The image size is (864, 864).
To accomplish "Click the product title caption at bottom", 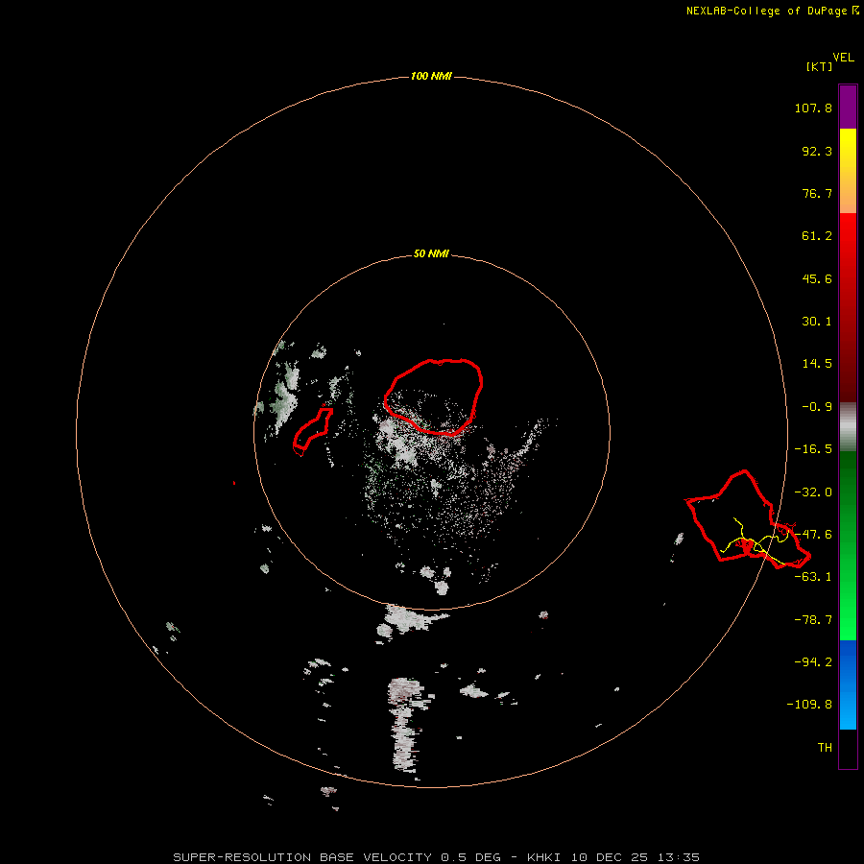I will coord(437,857).
